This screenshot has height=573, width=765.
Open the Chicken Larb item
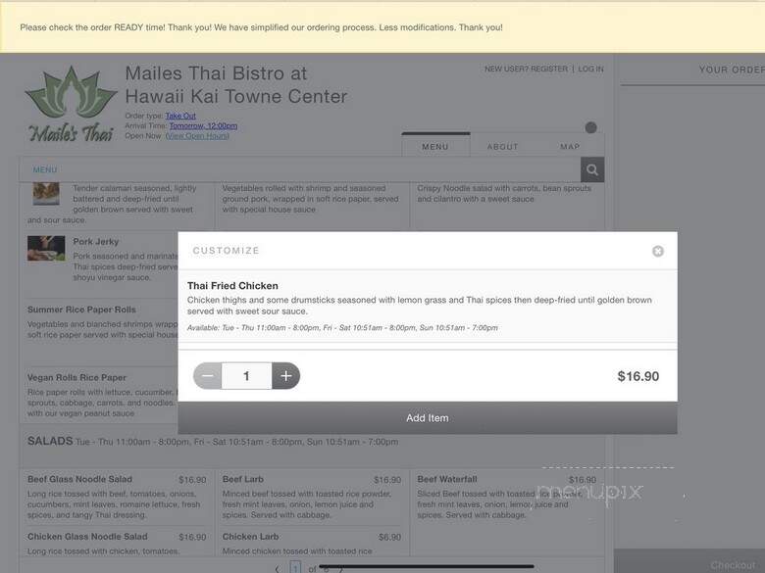coord(250,537)
